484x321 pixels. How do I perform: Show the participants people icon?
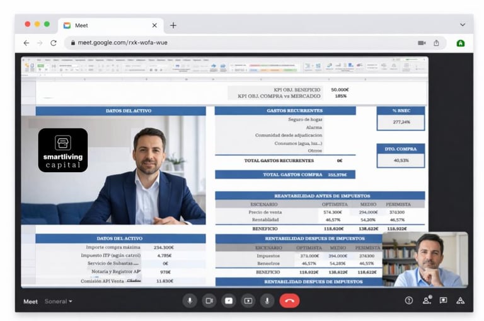pos(427,300)
